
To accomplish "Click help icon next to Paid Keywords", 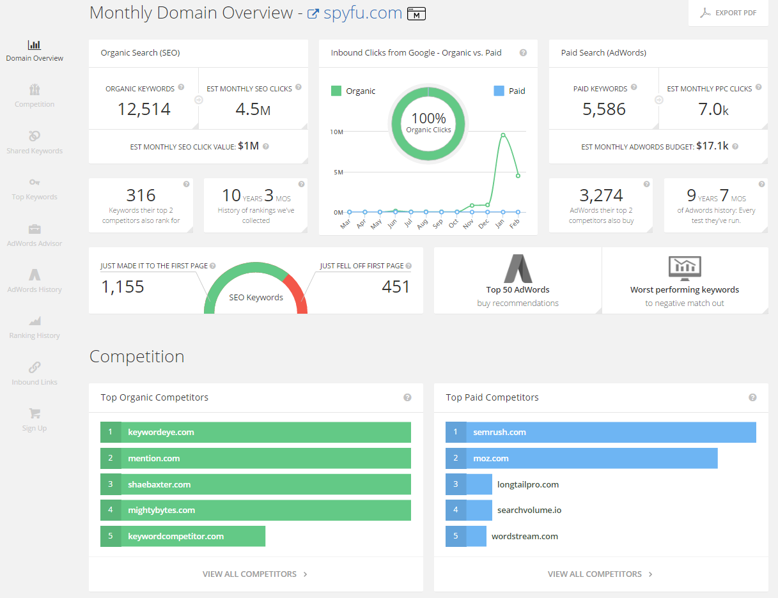I will tap(634, 88).
